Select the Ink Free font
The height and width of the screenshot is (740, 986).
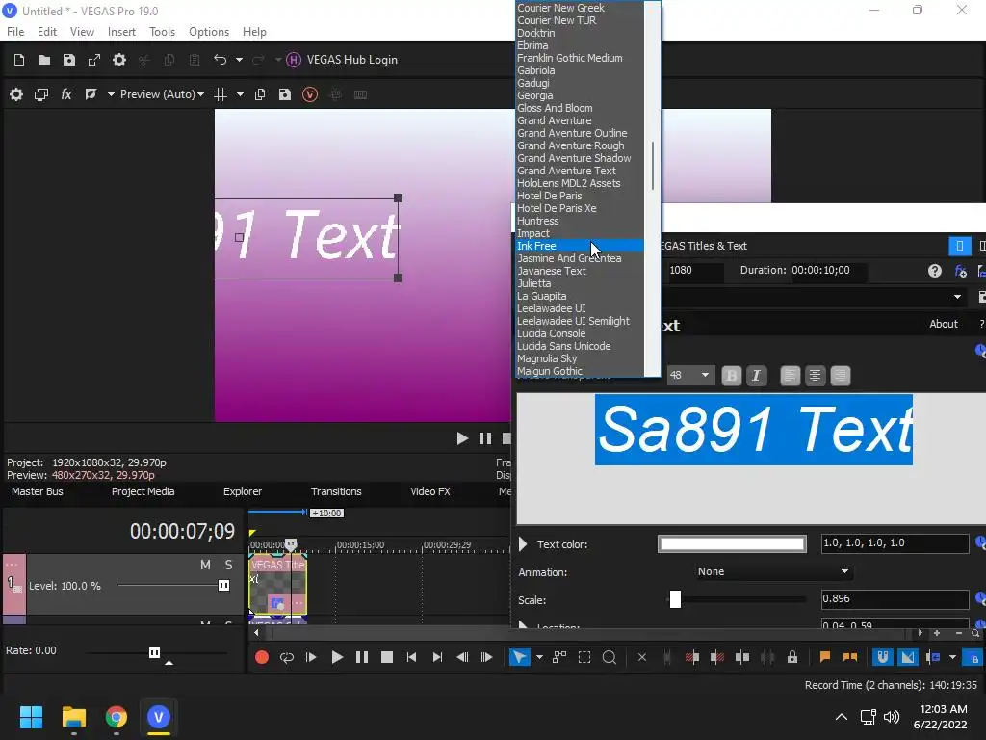tap(579, 246)
